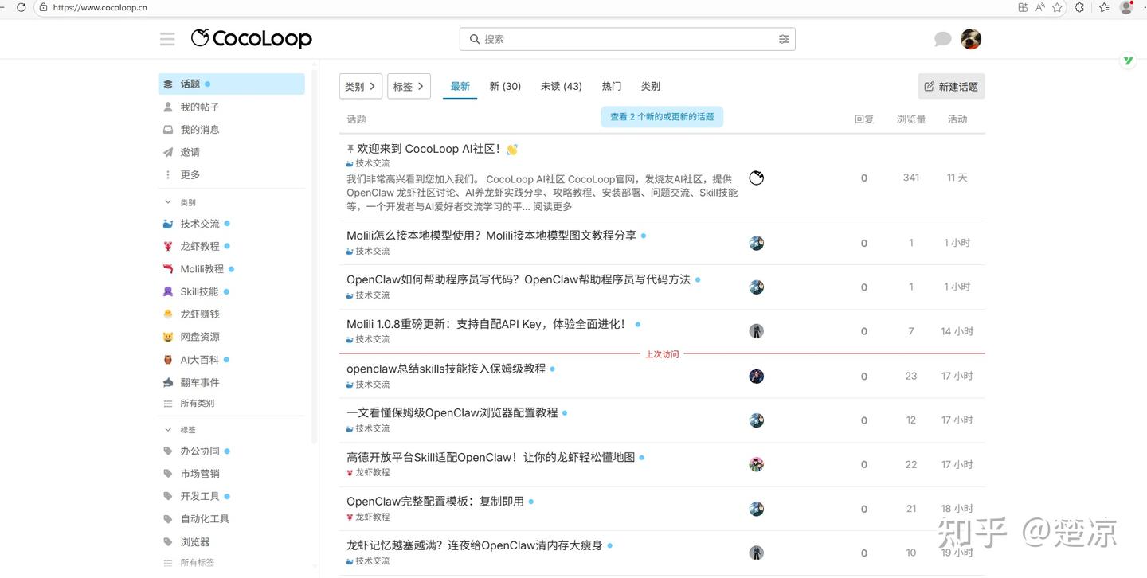Open topic 高德开放平台Skill适配OpenClaw
The height and width of the screenshot is (578, 1147).
(x=491, y=457)
